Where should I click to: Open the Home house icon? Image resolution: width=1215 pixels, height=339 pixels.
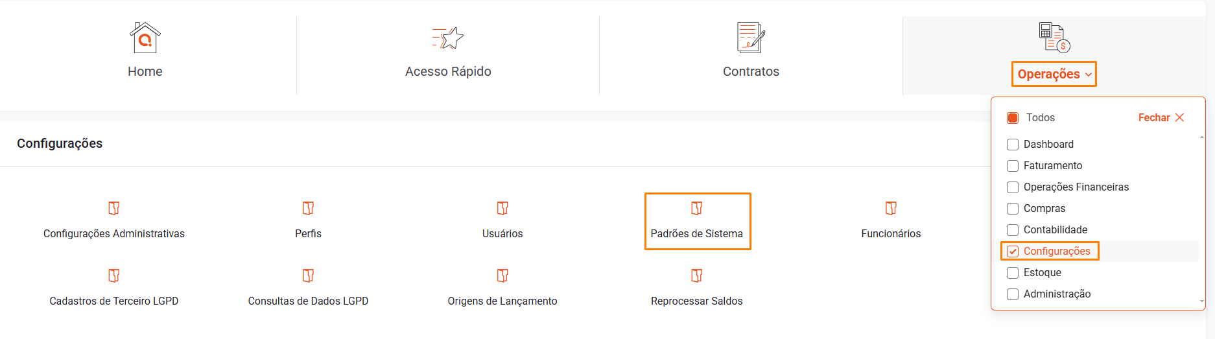pos(145,38)
